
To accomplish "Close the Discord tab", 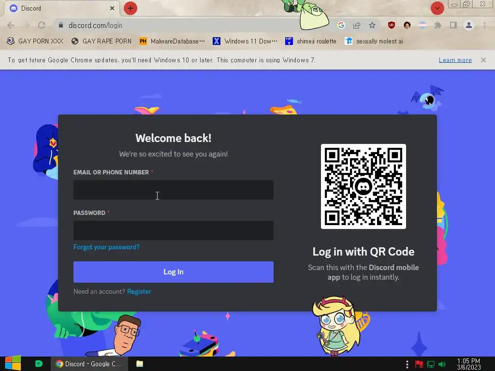I will pos(112,8).
